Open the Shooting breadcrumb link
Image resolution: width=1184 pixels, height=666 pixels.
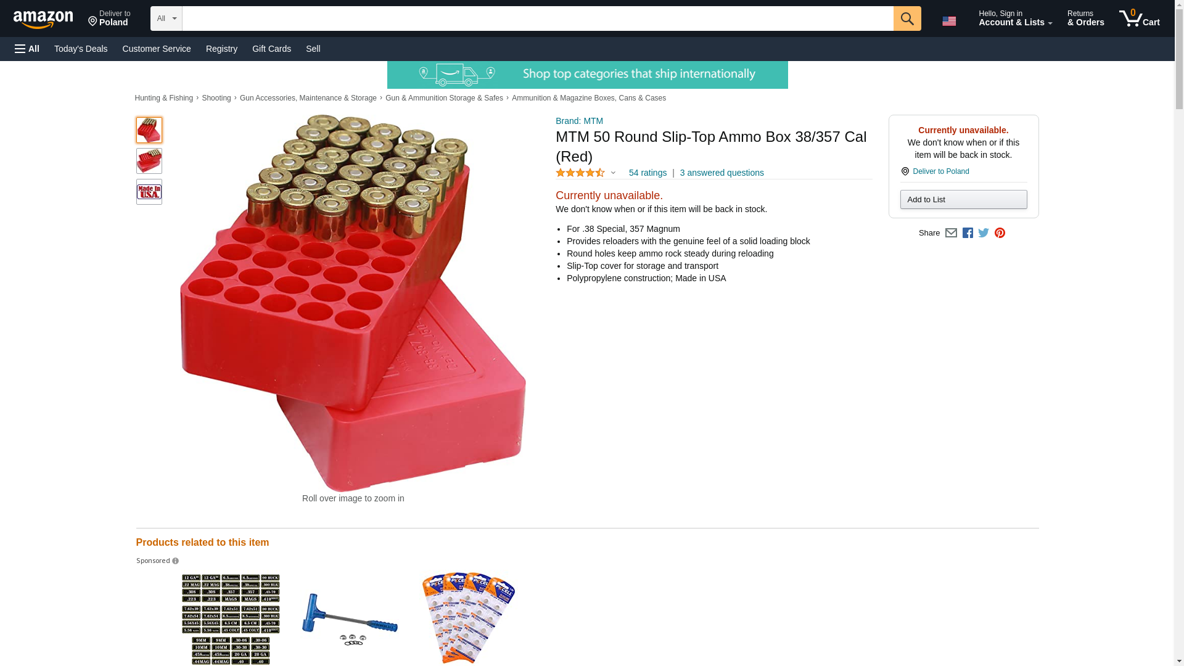(216, 98)
